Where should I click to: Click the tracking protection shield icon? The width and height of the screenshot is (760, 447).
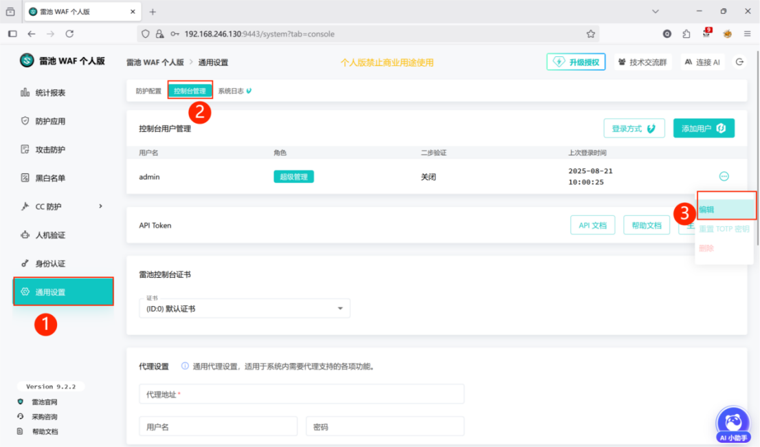coord(146,34)
